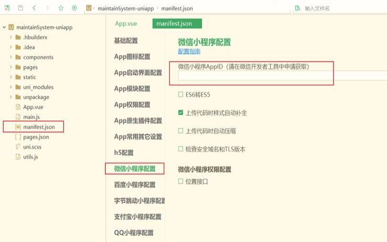
Task: Click the uni.scss file icon
Action: tap(18, 146)
